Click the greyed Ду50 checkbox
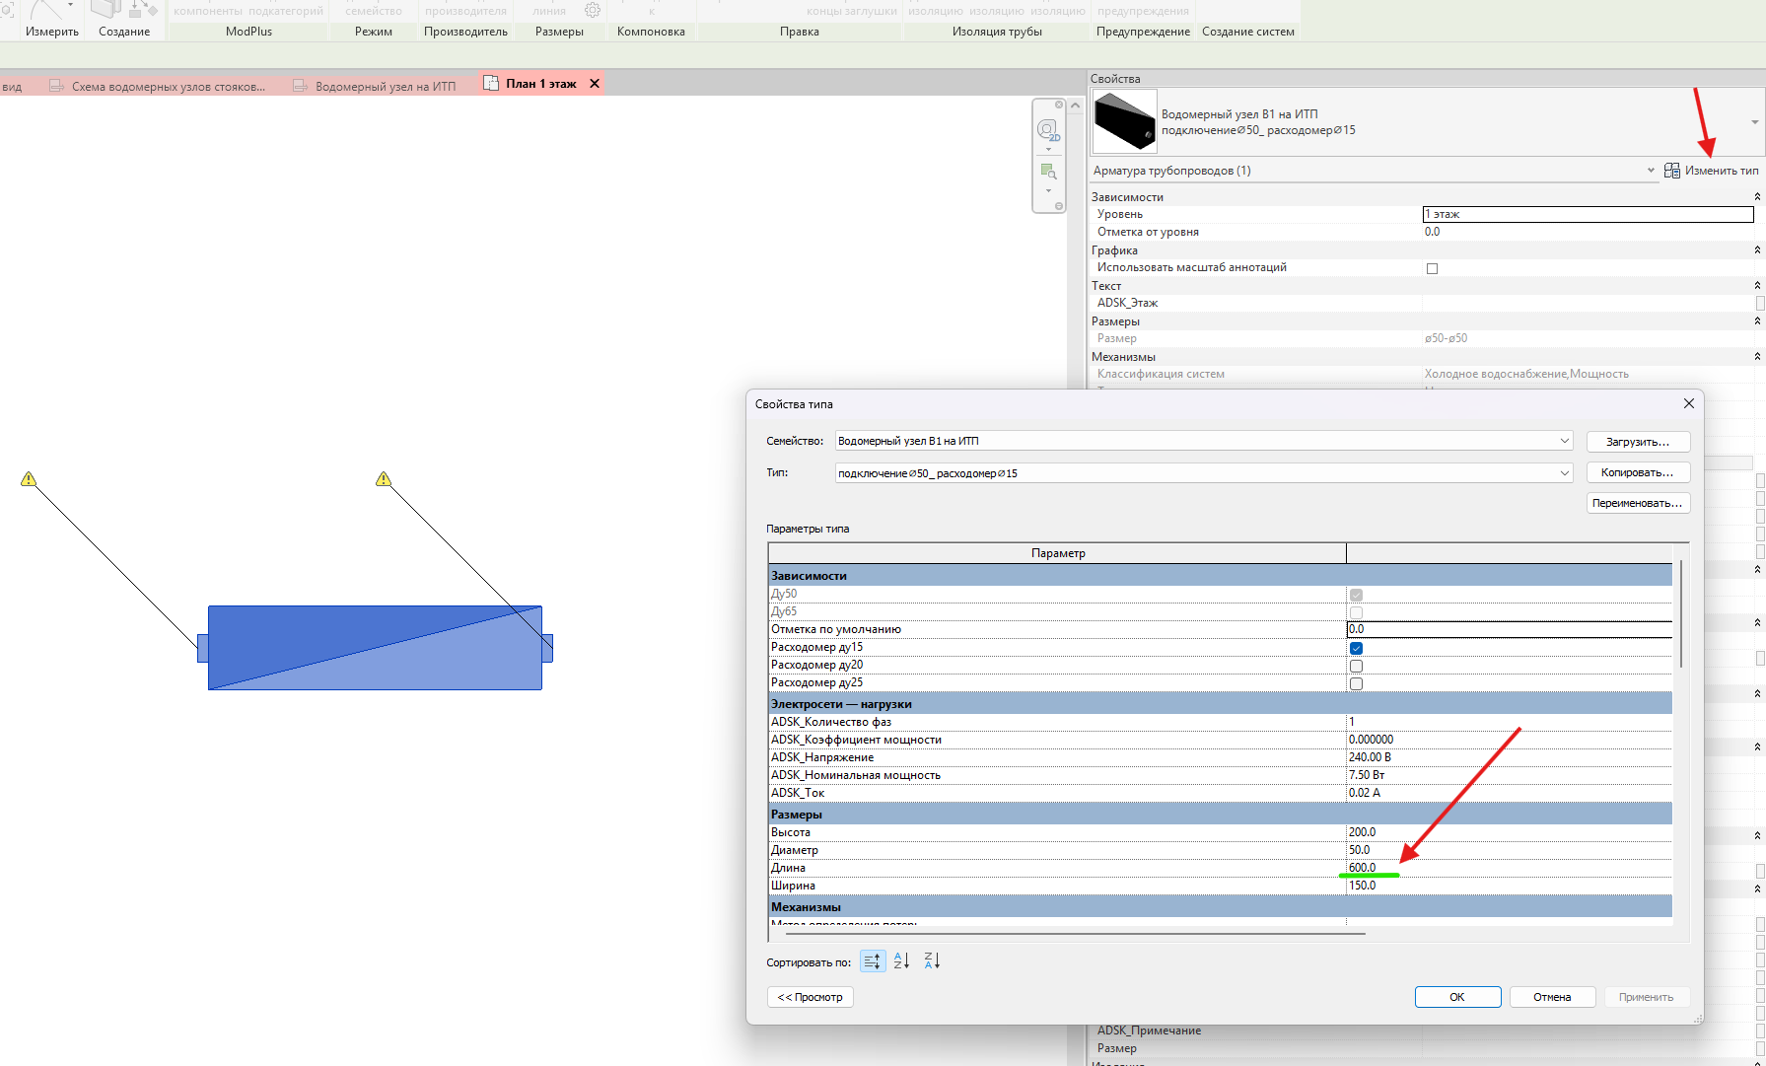The image size is (1766, 1066). [1356, 595]
